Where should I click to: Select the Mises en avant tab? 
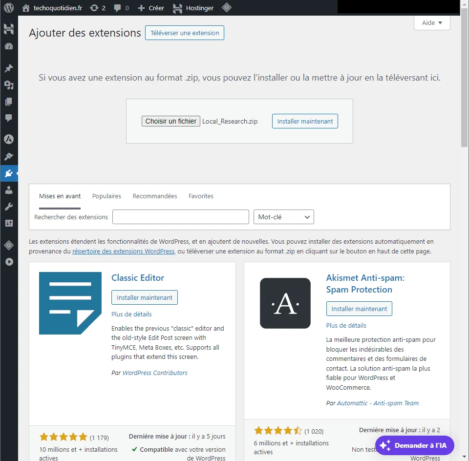(x=60, y=196)
